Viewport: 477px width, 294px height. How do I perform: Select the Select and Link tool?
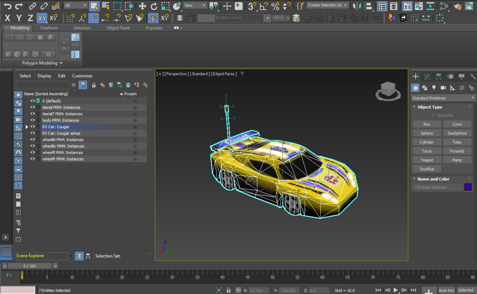tap(33, 6)
